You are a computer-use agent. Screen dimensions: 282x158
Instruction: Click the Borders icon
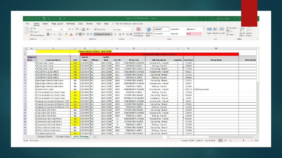point(60,34)
